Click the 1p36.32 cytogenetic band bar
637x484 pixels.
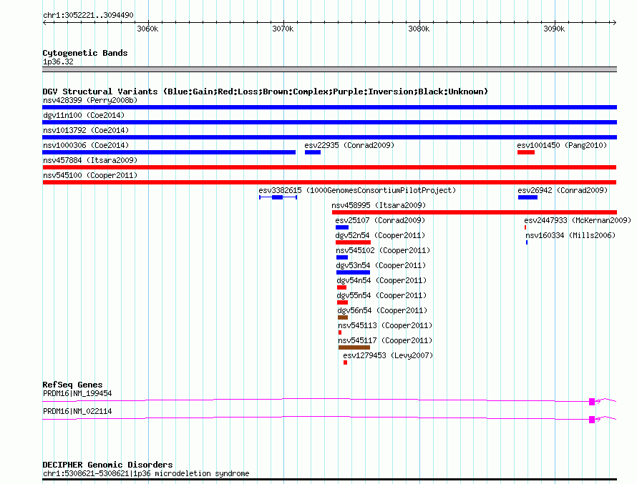click(x=329, y=69)
